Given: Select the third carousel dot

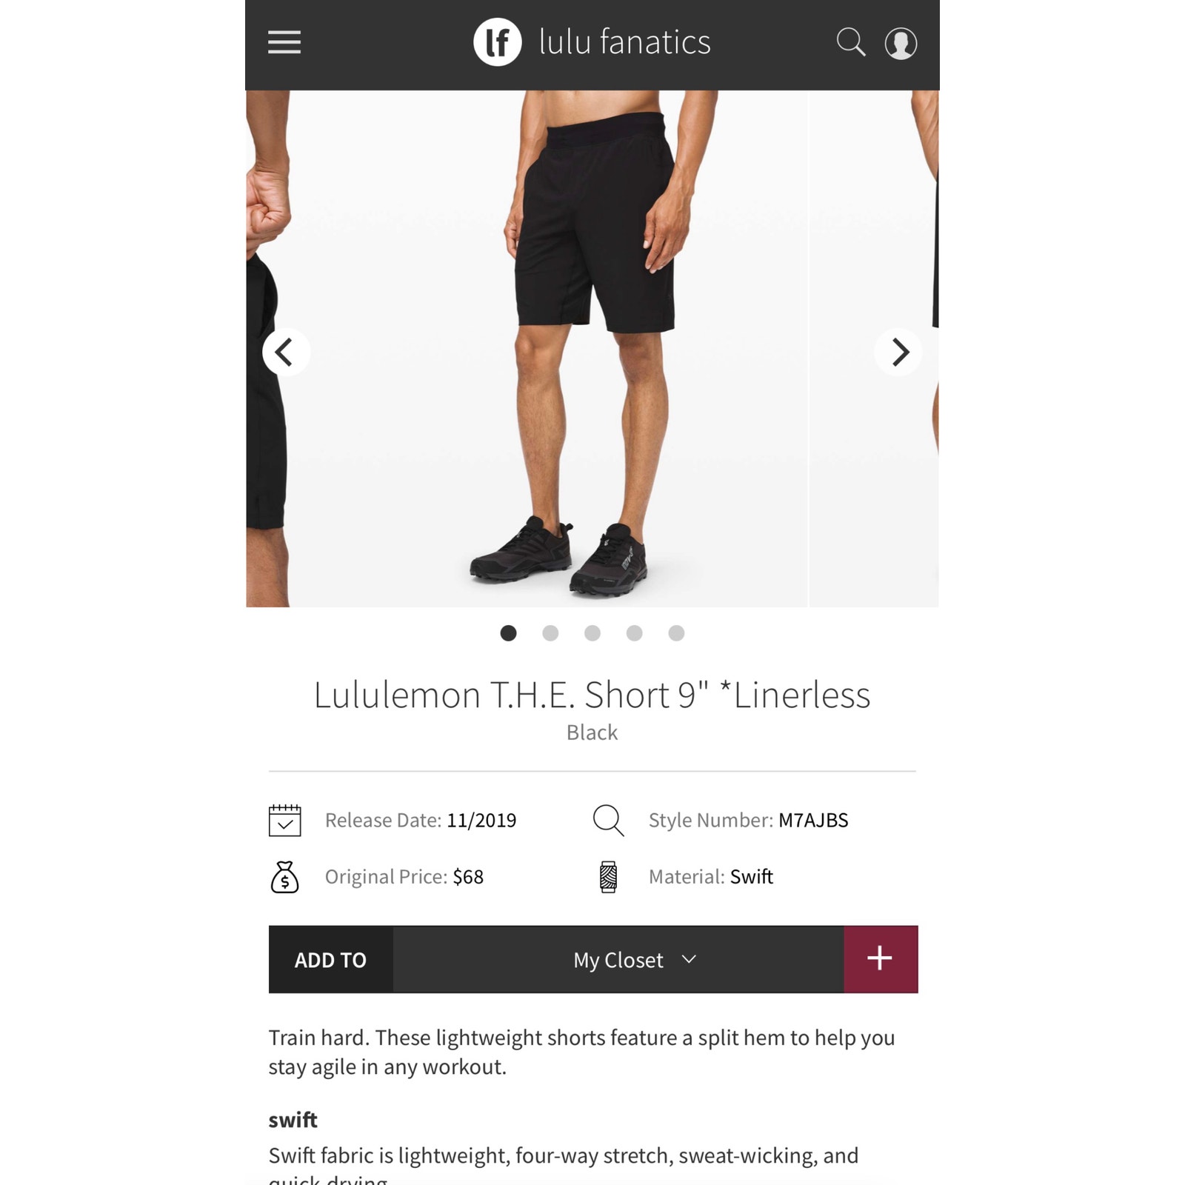Looking at the screenshot, I should (592, 633).
